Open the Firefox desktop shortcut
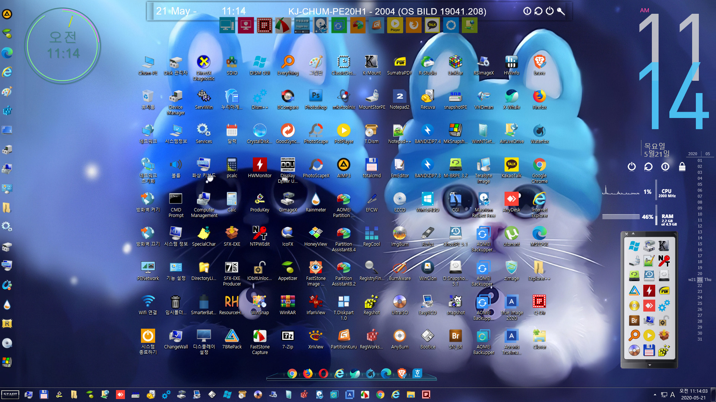Image resolution: width=716 pixels, height=402 pixels. coord(539,100)
